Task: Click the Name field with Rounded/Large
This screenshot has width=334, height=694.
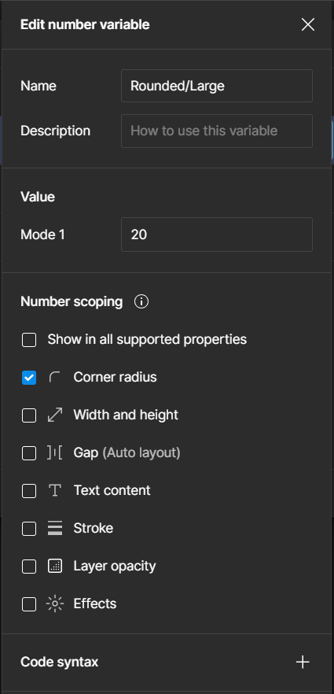Action: (217, 86)
